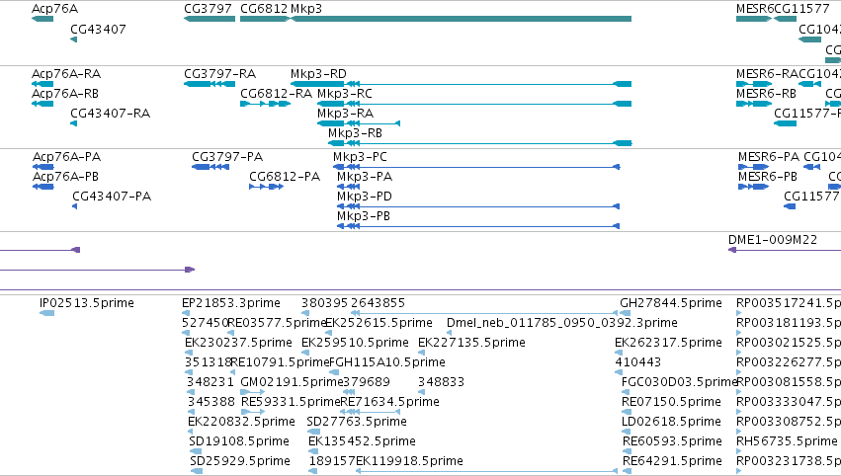The height and width of the screenshot is (476, 841).
Task: Select EST FGH115A10.5prime
Action: [334, 372]
